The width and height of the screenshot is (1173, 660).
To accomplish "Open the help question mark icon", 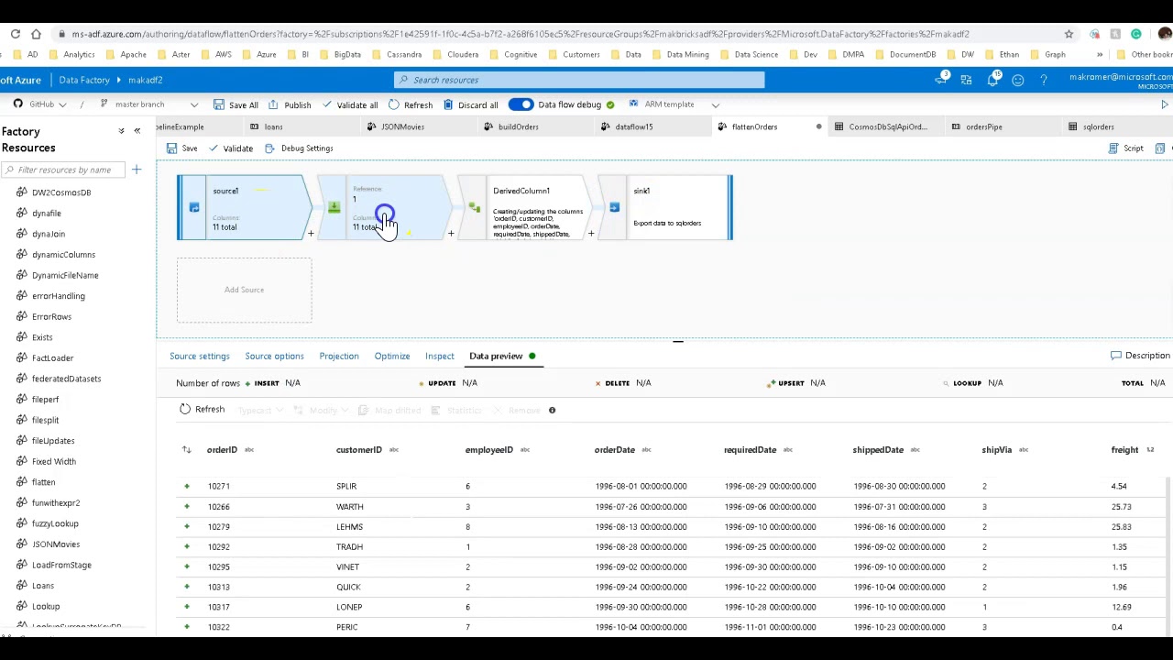I will [x=1043, y=80].
